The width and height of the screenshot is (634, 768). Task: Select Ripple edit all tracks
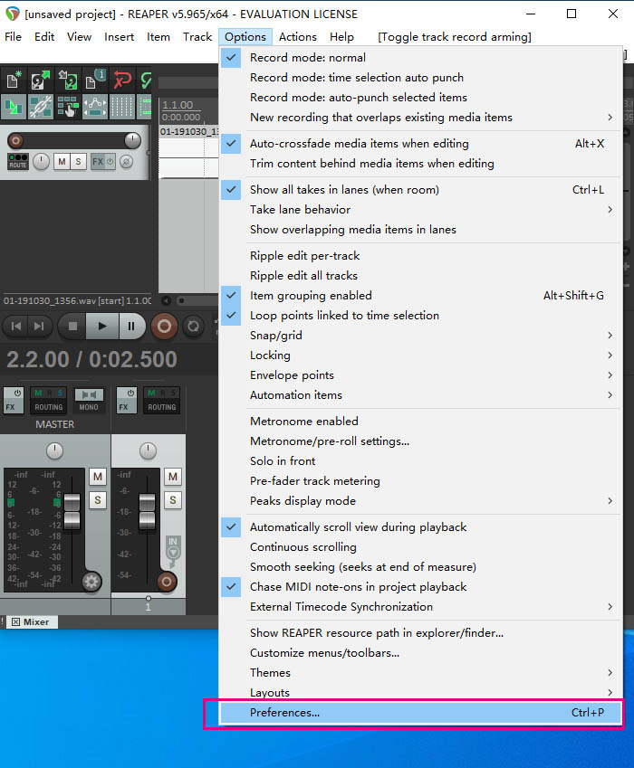421,276
